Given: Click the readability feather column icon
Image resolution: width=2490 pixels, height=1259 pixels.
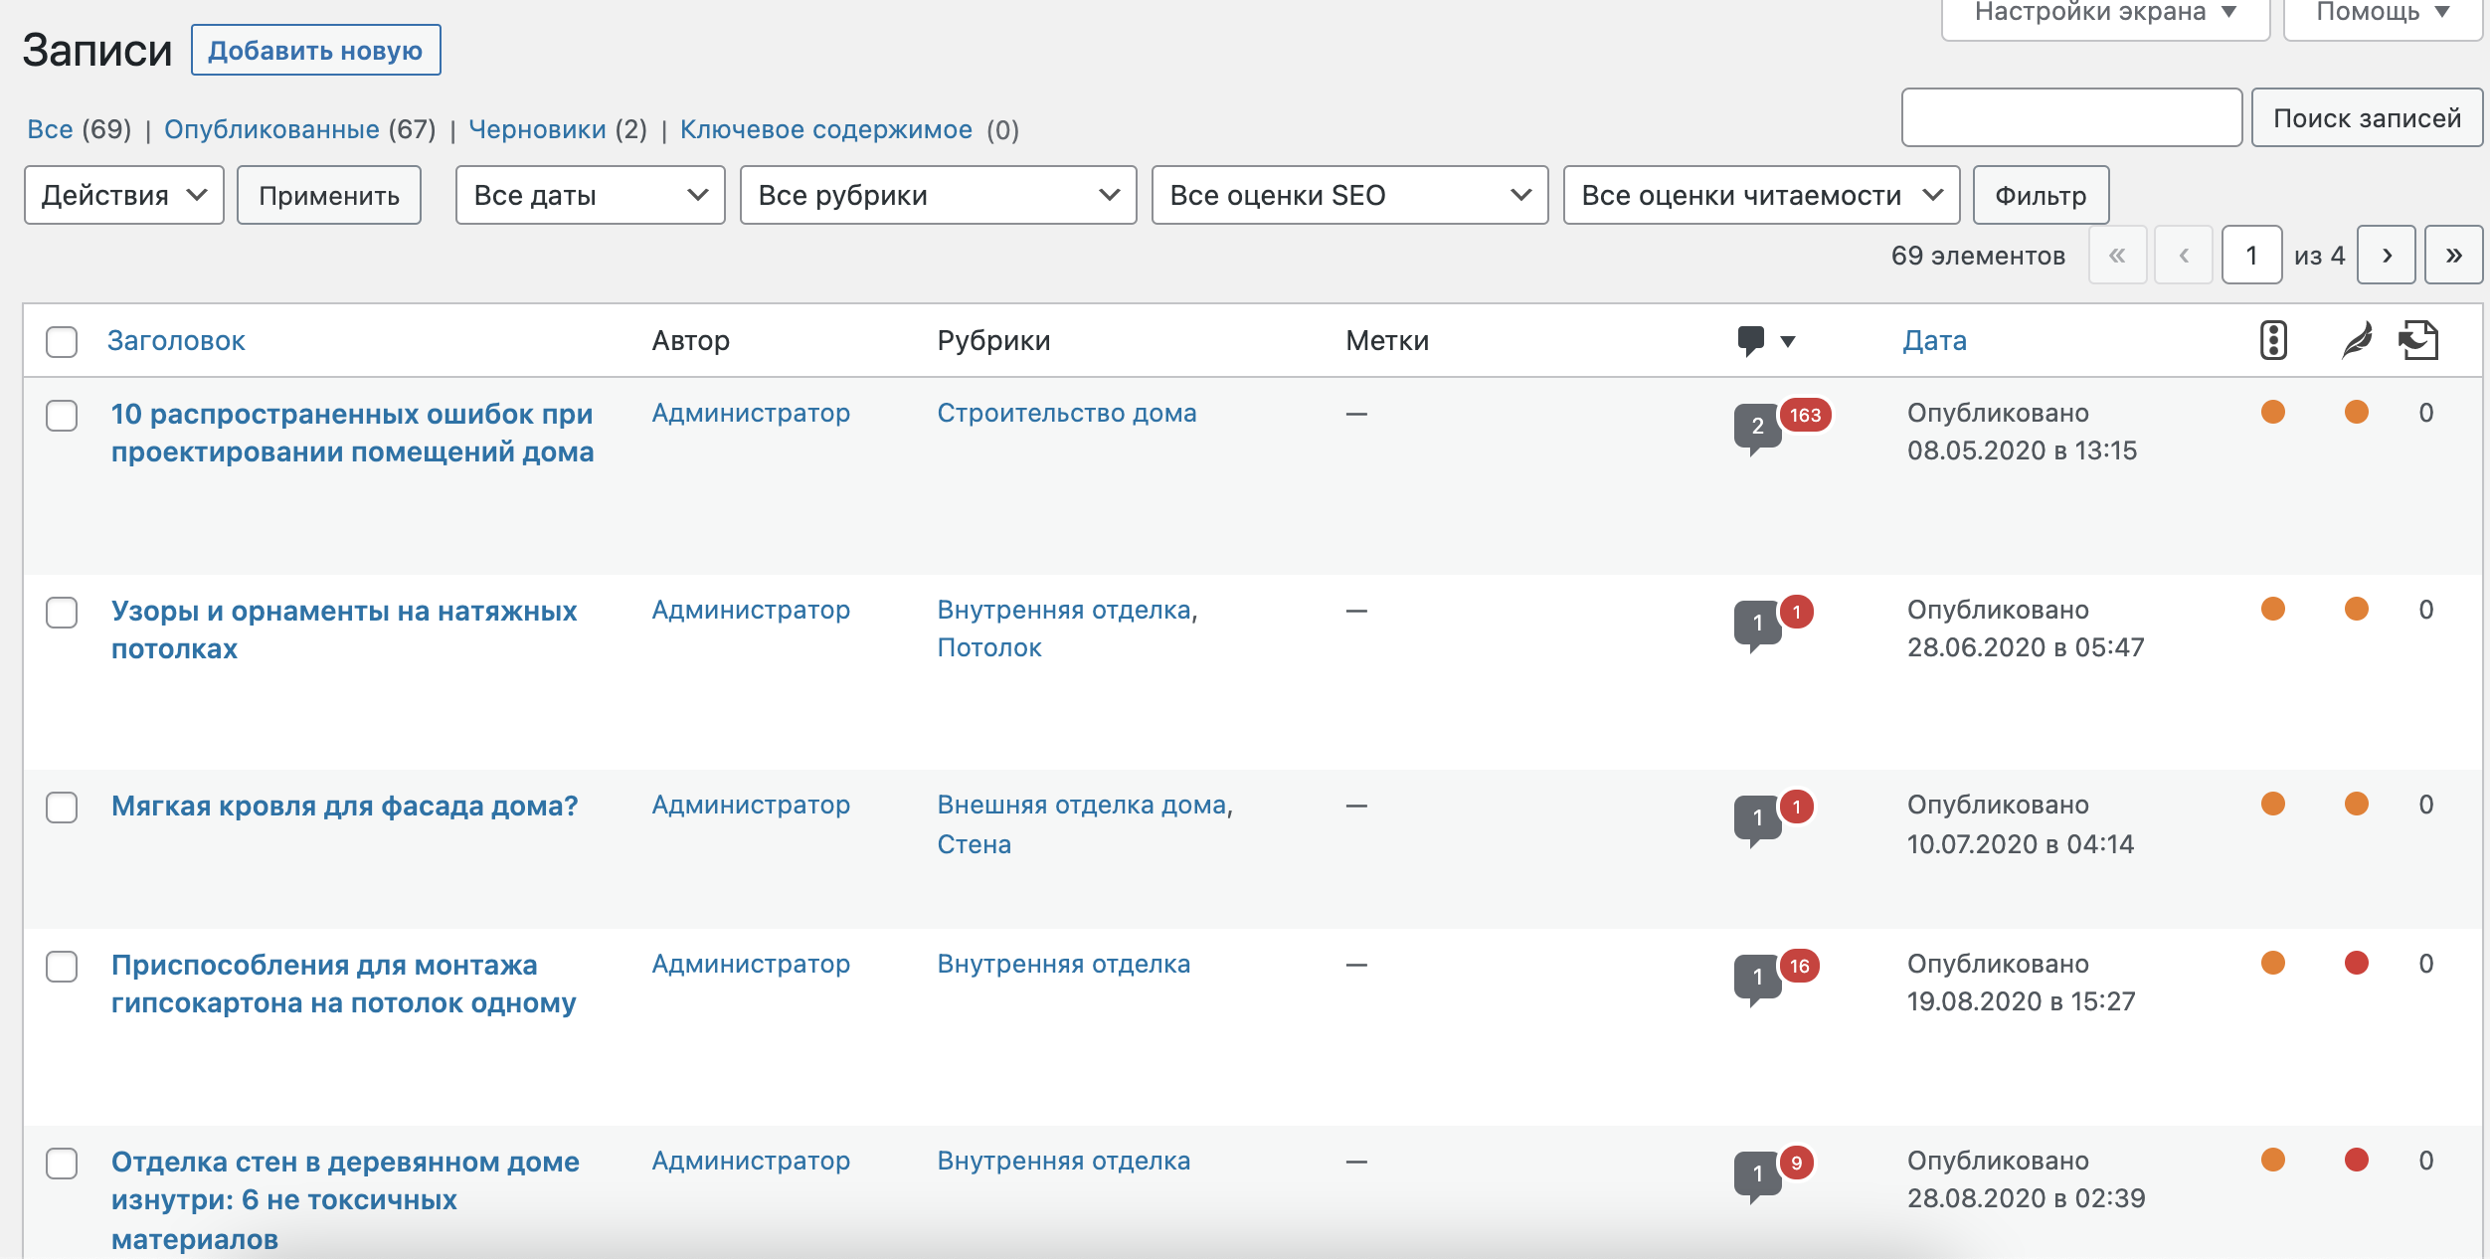Looking at the screenshot, I should [x=2356, y=340].
